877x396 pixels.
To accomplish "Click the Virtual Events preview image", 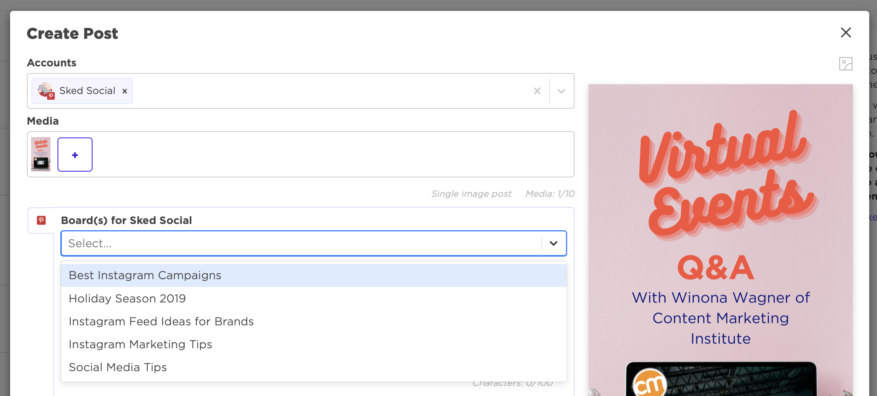I will (x=720, y=240).
